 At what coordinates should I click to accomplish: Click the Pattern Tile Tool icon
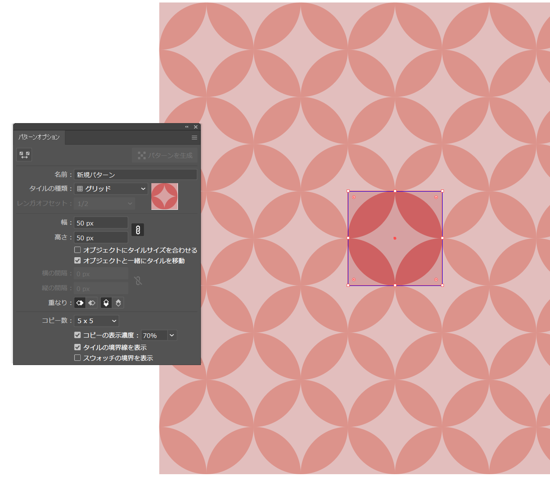[x=24, y=155]
